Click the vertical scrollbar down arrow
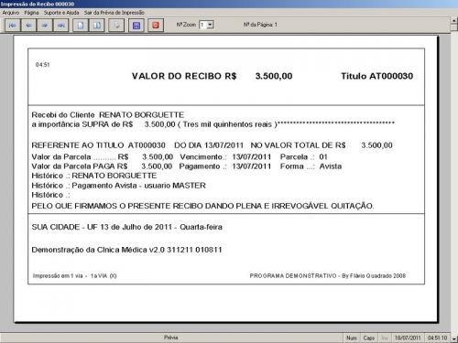Image resolution: width=458 pixels, height=343 pixels. (x=454, y=338)
